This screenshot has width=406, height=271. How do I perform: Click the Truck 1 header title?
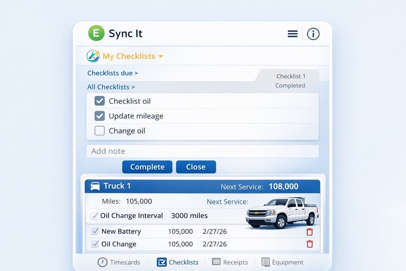(x=117, y=186)
